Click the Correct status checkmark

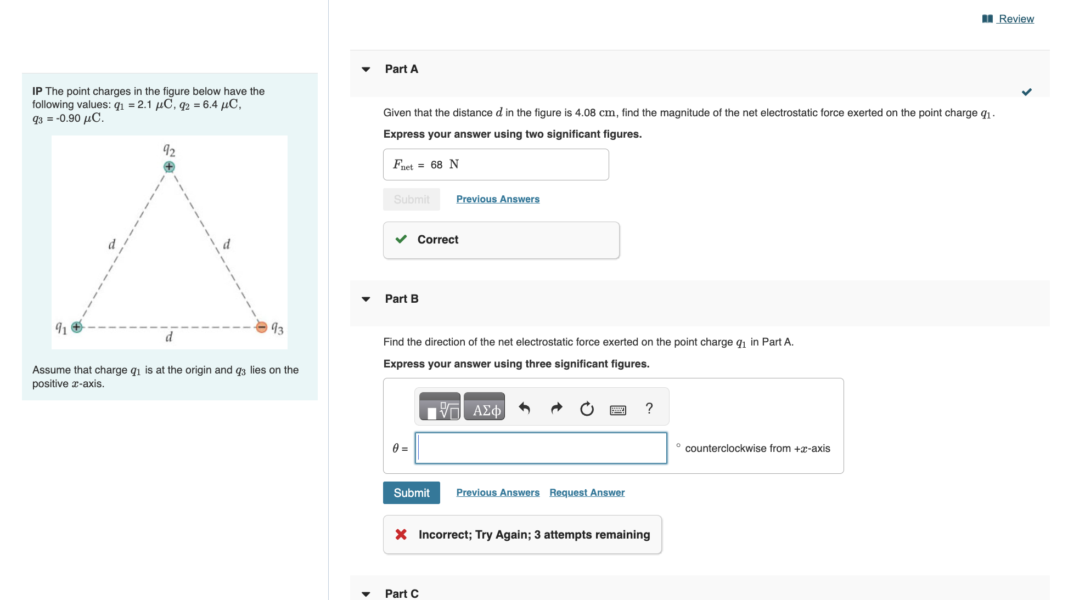[401, 239]
